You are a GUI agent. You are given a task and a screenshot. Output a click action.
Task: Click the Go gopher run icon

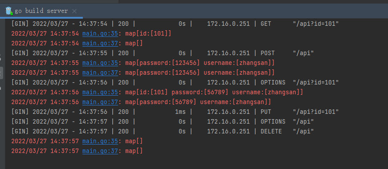9,11
